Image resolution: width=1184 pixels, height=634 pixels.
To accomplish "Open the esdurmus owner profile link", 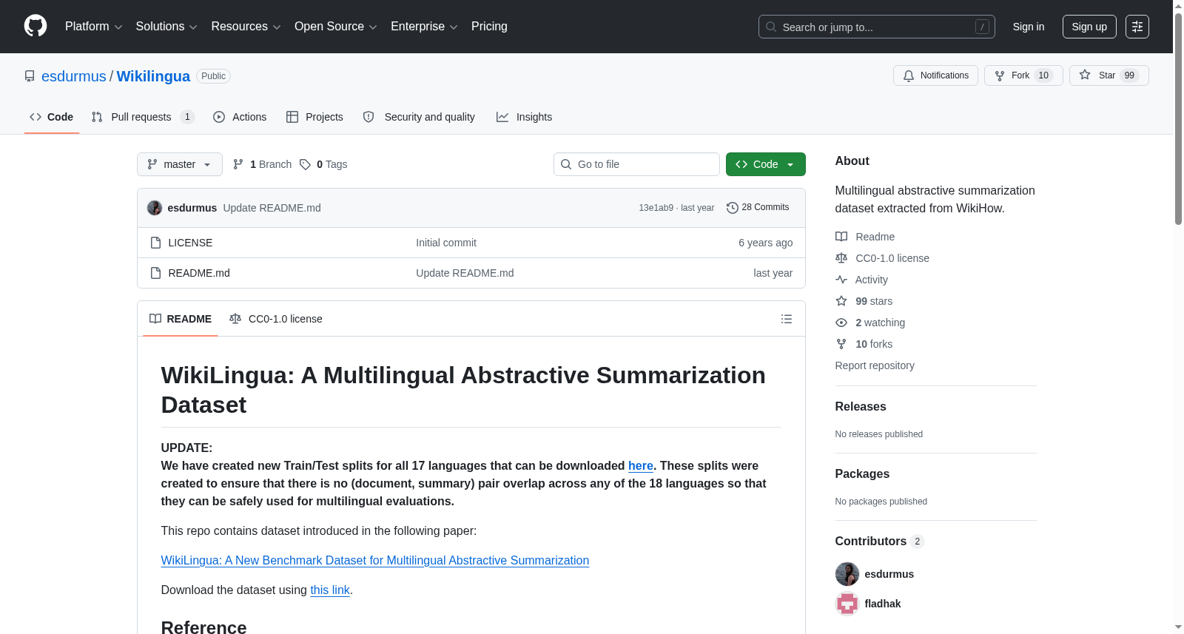I will 74,76.
